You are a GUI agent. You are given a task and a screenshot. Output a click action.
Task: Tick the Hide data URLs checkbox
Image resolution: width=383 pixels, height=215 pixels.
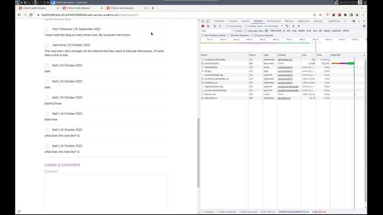245,31
